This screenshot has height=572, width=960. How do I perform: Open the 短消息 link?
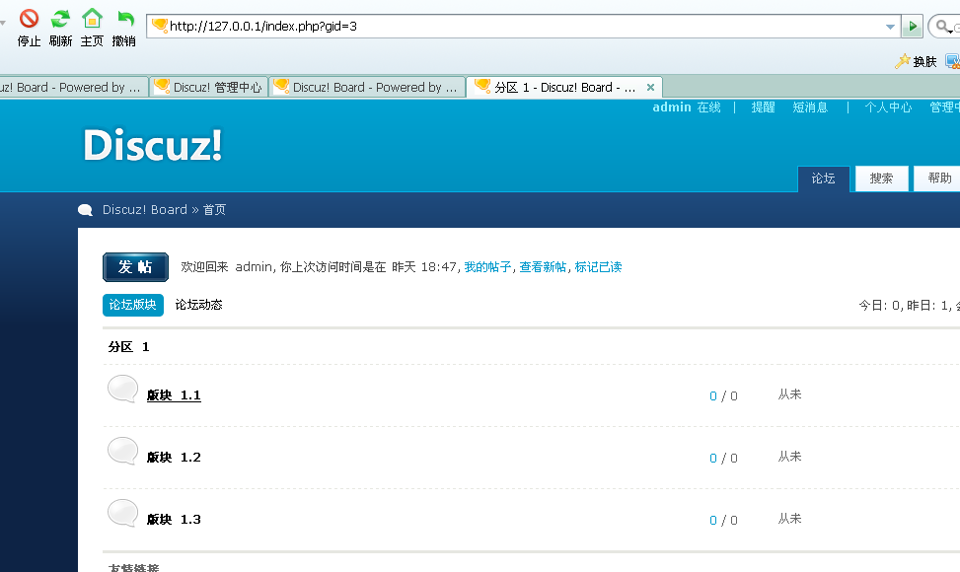click(810, 107)
